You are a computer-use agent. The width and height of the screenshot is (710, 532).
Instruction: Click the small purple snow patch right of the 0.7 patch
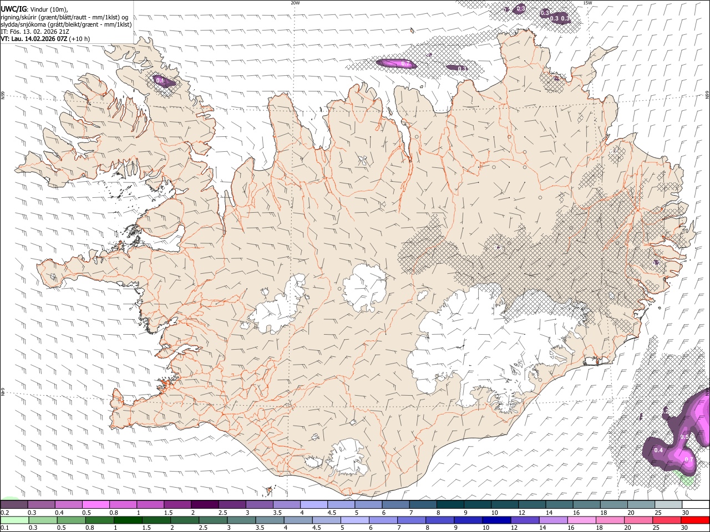[458, 68]
